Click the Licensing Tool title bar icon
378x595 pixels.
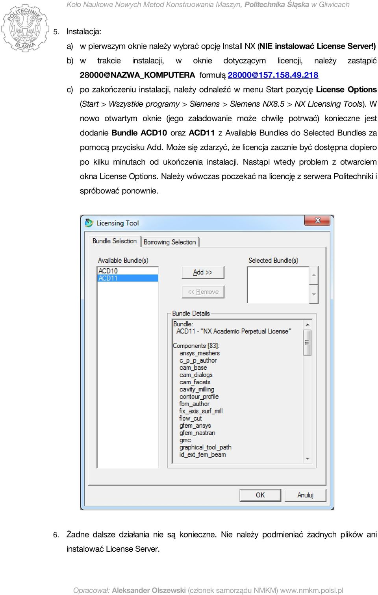coord(89,223)
